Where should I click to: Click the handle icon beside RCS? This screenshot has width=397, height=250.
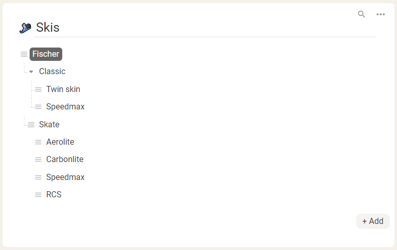38,195
